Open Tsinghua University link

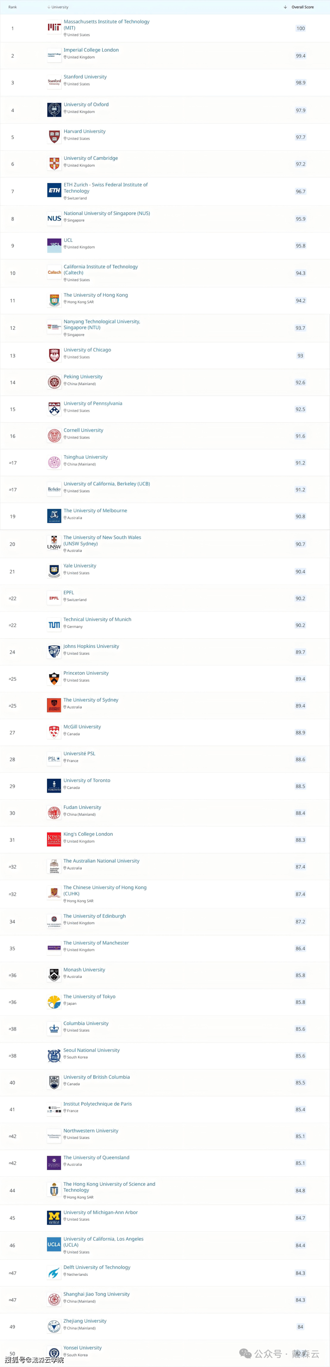[x=86, y=457]
